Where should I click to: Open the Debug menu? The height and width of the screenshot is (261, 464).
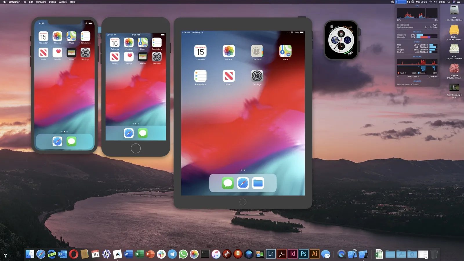52,2
